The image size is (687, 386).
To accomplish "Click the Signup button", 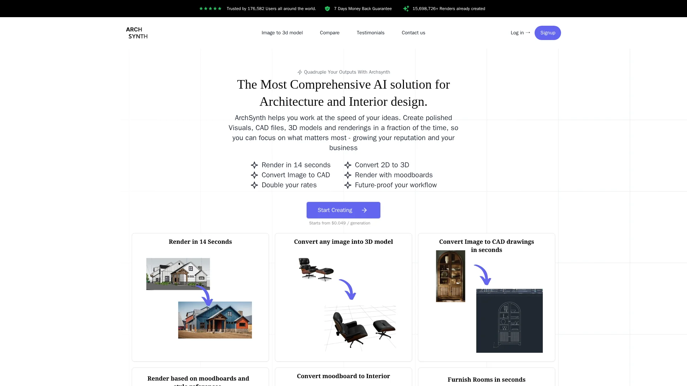I will 547,33.
